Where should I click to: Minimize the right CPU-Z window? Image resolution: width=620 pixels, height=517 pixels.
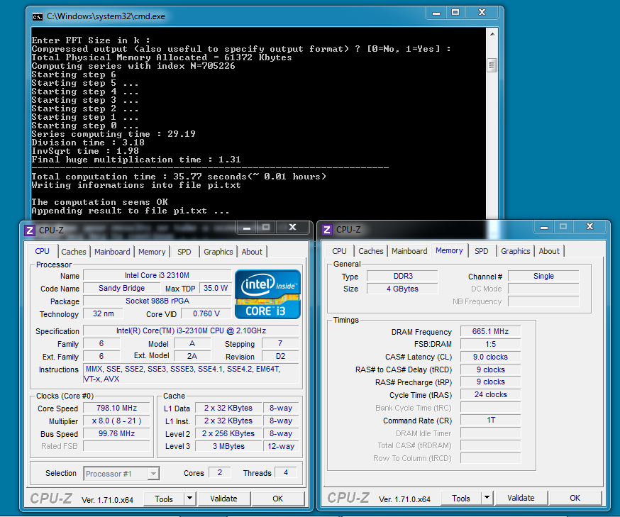(544, 227)
